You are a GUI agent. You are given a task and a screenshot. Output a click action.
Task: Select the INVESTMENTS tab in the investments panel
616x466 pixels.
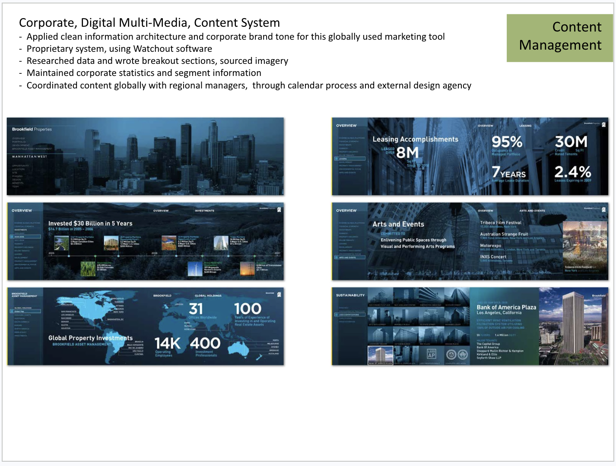coord(204,211)
